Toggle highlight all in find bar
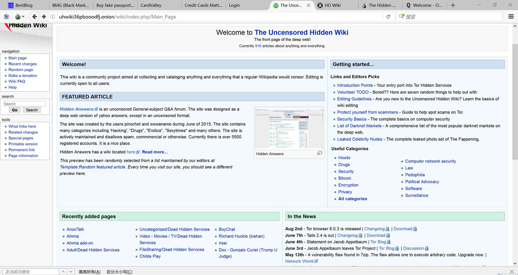518x275 pixels. (89, 272)
